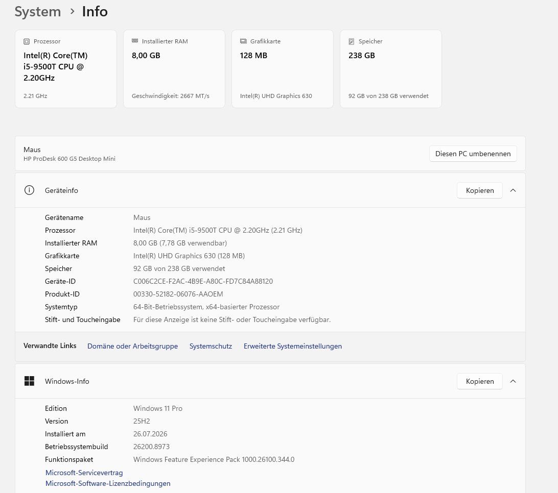Image resolution: width=558 pixels, height=493 pixels.
Task: Copy the Windows-Info details
Action: (479, 381)
